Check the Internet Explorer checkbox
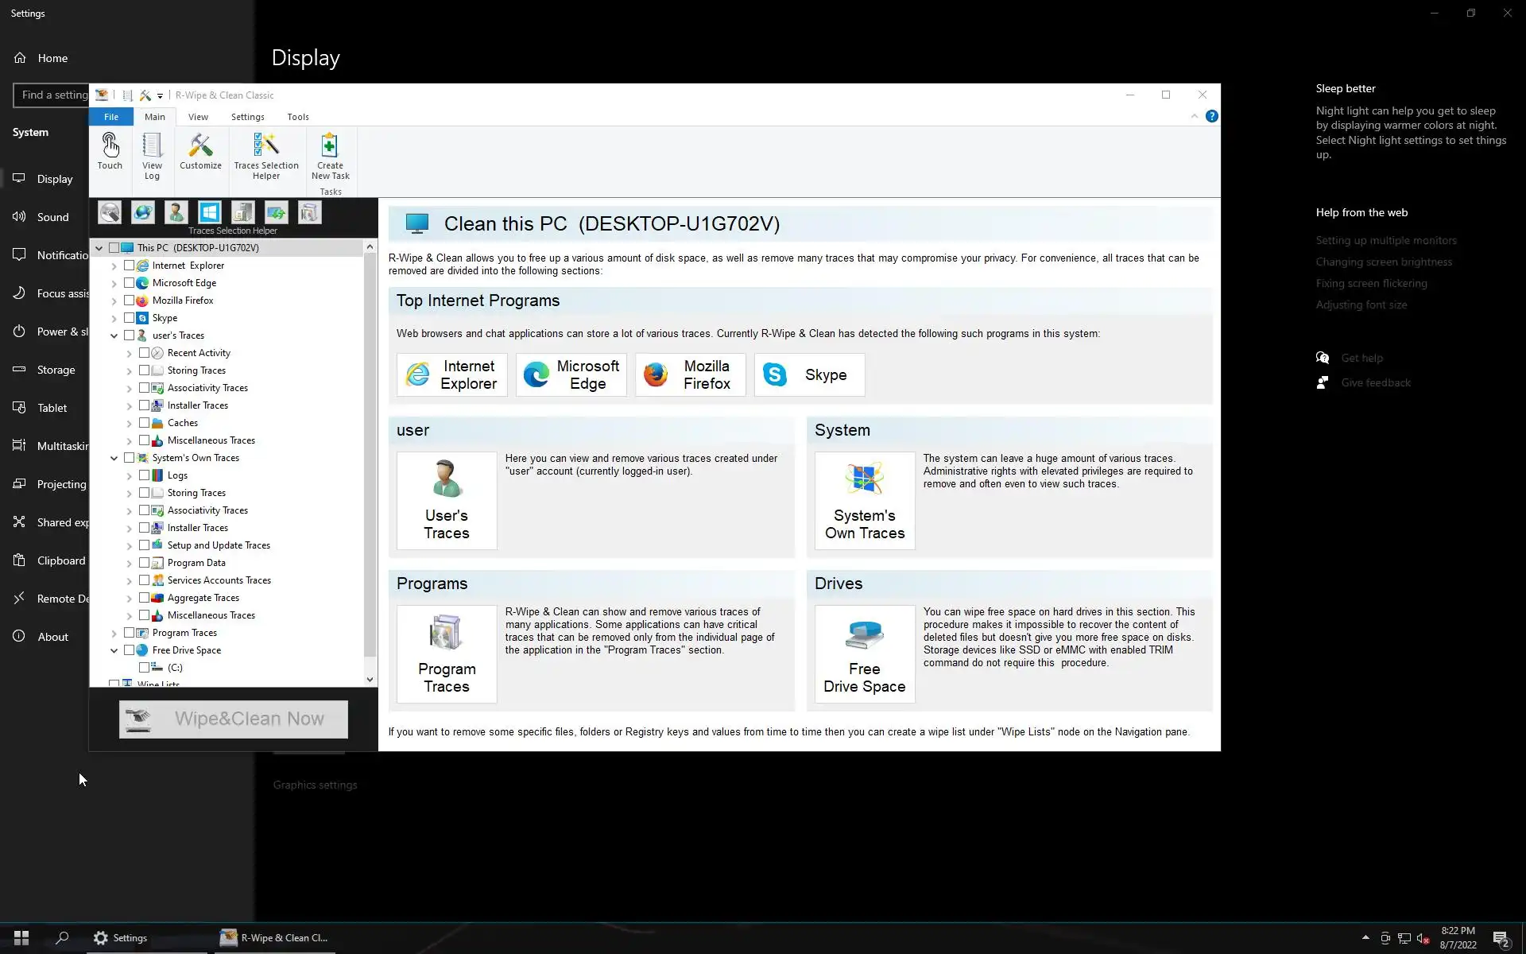Image resolution: width=1526 pixels, height=954 pixels. 130,266
